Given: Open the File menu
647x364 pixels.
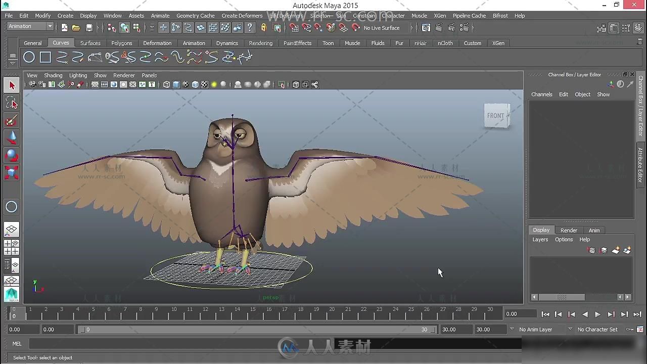Looking at the screenshot, I should 9,16.
